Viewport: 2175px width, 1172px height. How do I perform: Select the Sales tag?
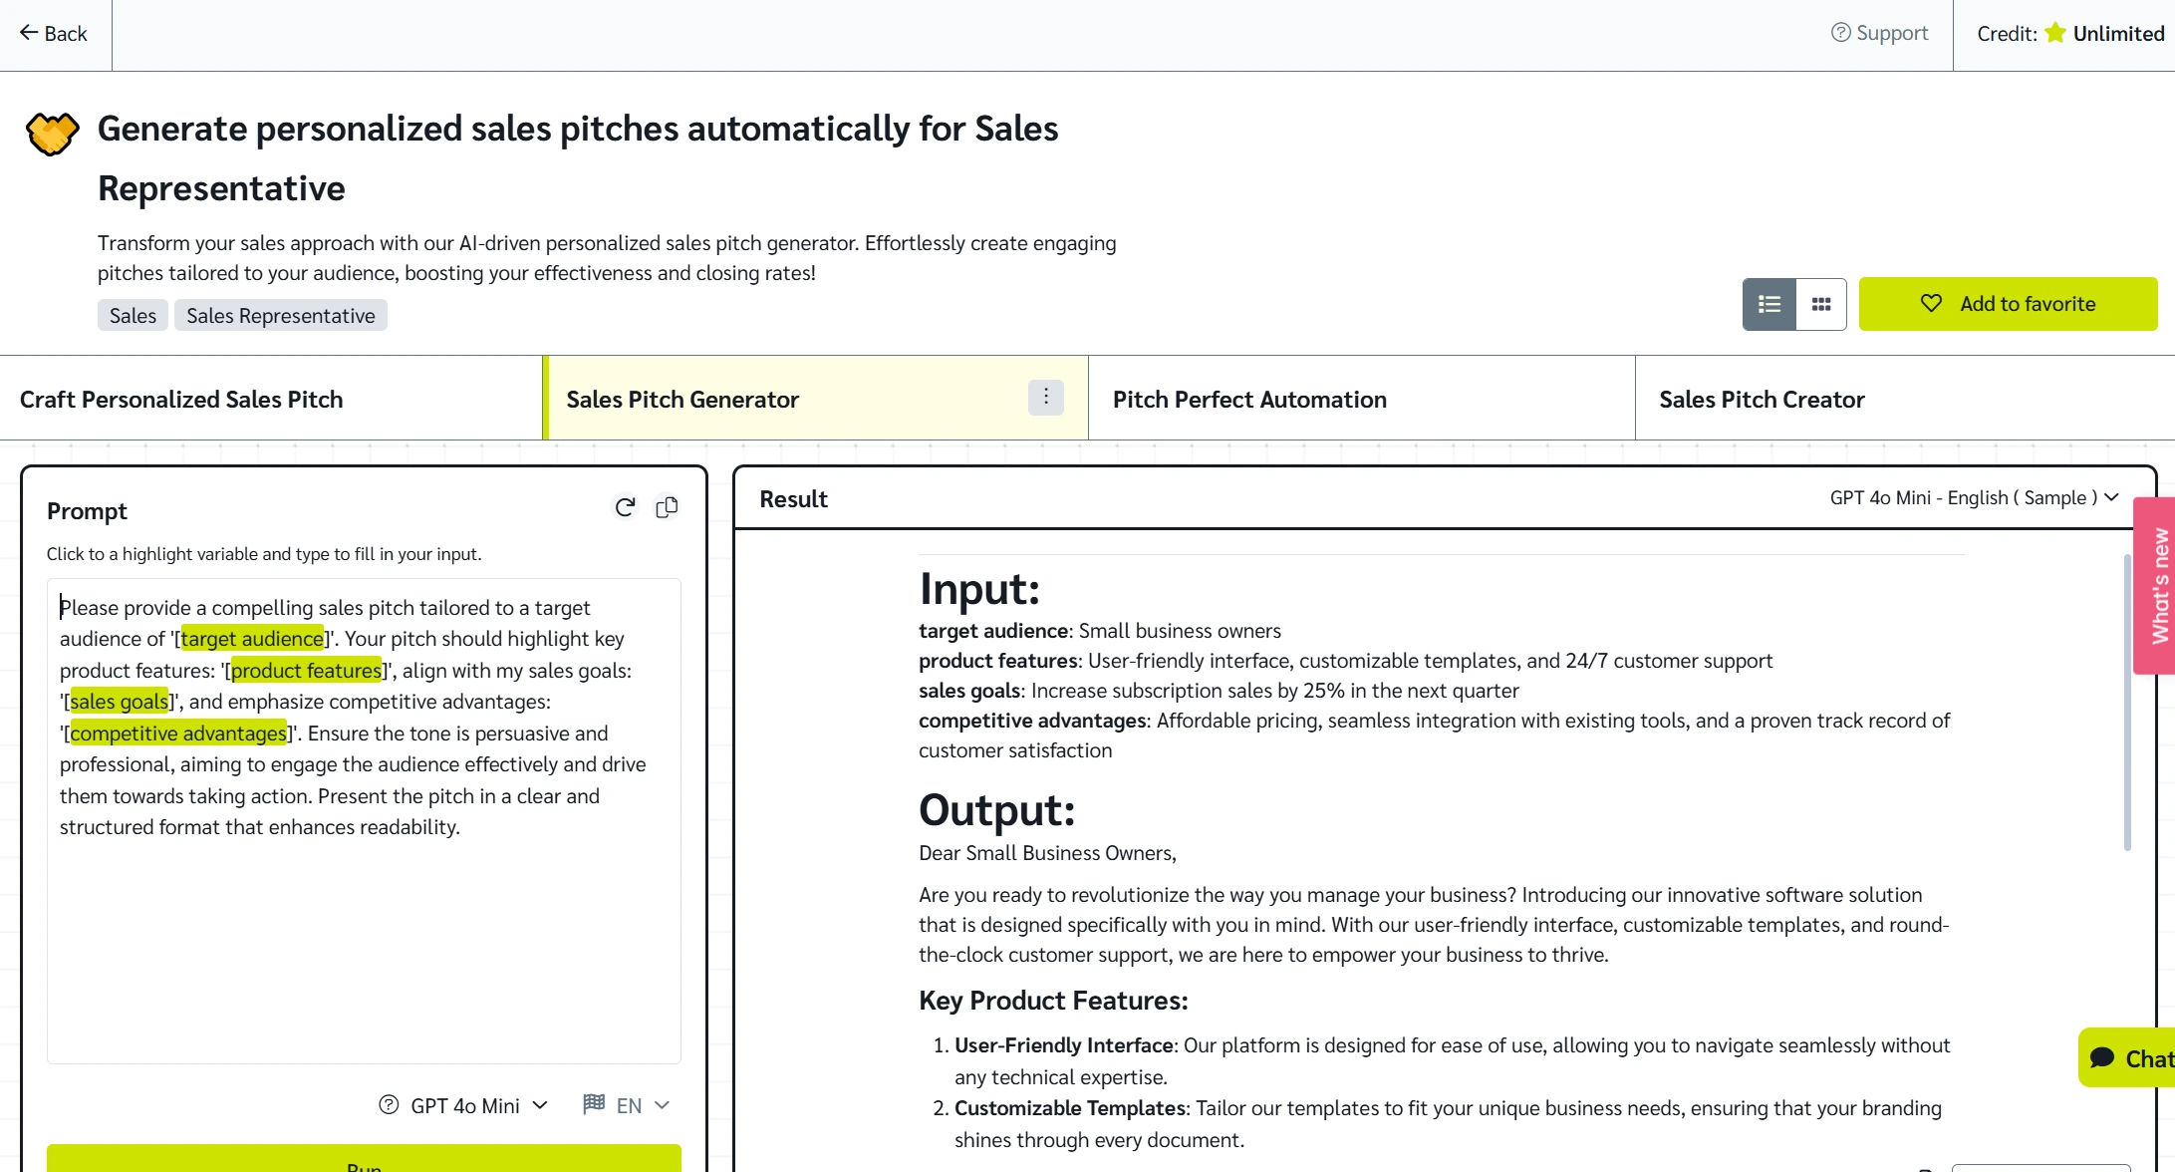[133, 315]
